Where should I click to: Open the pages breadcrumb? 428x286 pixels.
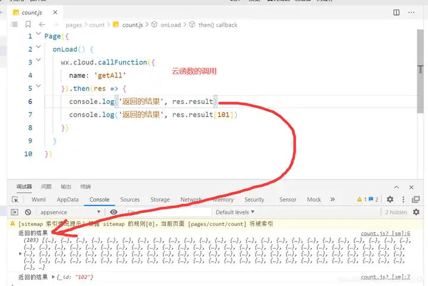tap(74, 25)
